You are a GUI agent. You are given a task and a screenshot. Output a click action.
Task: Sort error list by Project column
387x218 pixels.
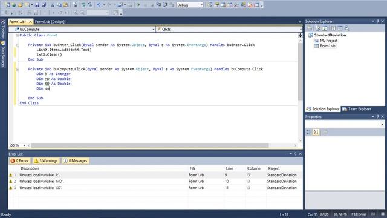[x=274, y=168]
